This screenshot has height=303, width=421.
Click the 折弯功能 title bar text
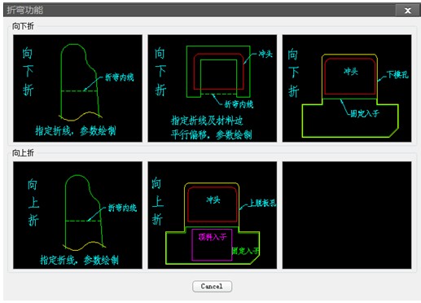point(25,10)
